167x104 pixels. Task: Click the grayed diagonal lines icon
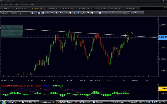(96, 13)
